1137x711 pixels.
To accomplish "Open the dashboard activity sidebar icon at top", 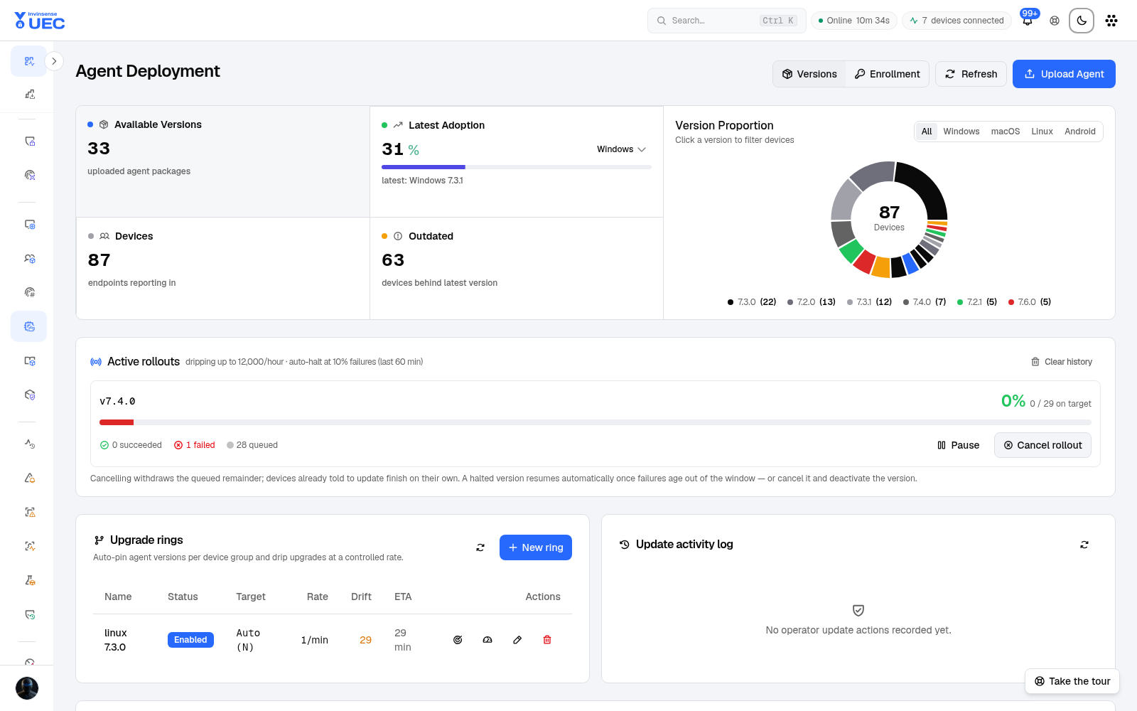I will pyautogui.click(x=29, y=61).
